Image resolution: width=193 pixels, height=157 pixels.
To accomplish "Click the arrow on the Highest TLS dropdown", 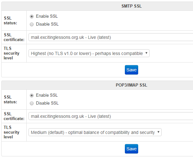I will [146, 53].
